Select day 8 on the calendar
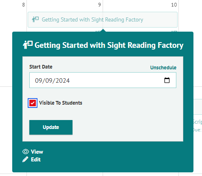Screen dimensions: 202x176 (24, 5)
